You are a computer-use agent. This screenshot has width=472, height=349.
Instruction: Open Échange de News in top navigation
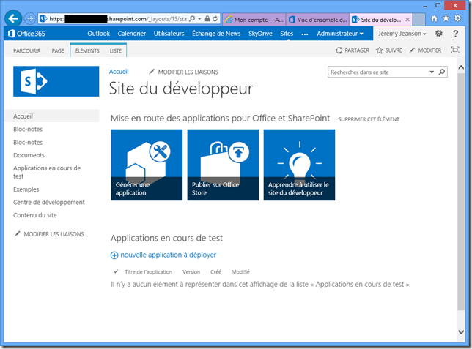point(216,34)
